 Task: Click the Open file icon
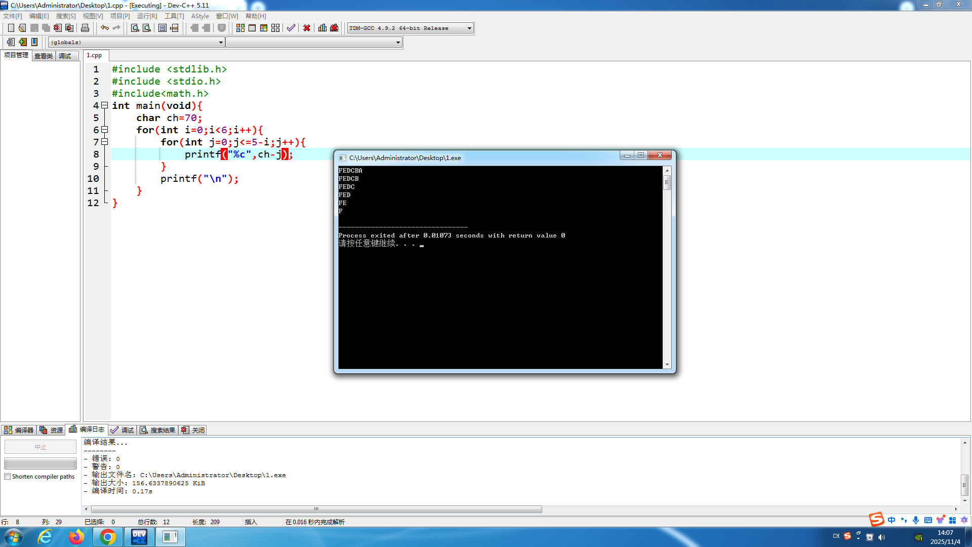[22, 28]
